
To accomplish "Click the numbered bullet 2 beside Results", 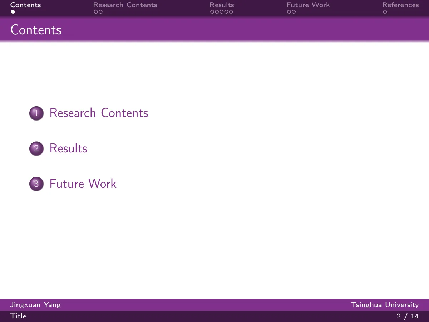I will click(36, 149).
